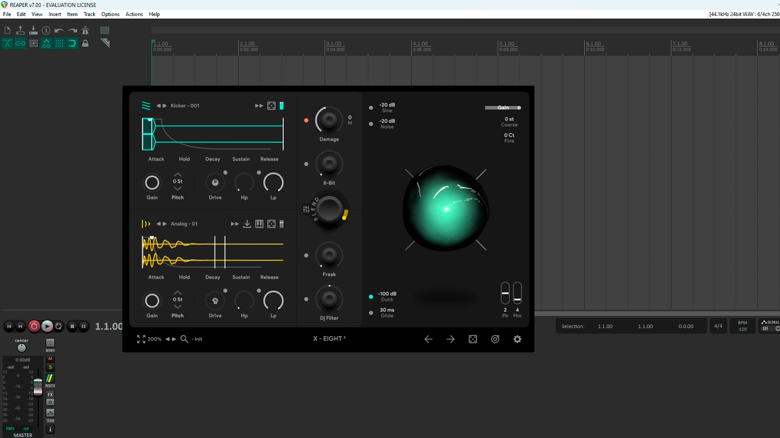Select next Analog - 01 sample arrow
The width and height of the screenshot is (780, 438).
pyautogui.click(x=165, y=224)
